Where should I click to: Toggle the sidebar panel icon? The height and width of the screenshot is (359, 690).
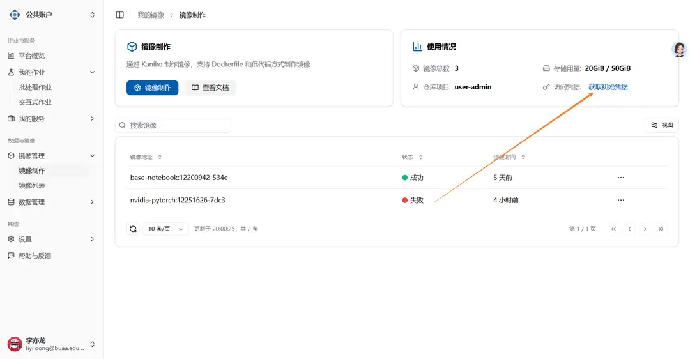(119, 15)
